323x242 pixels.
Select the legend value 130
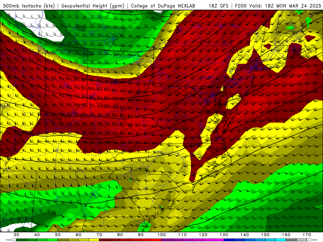point(224,235)
